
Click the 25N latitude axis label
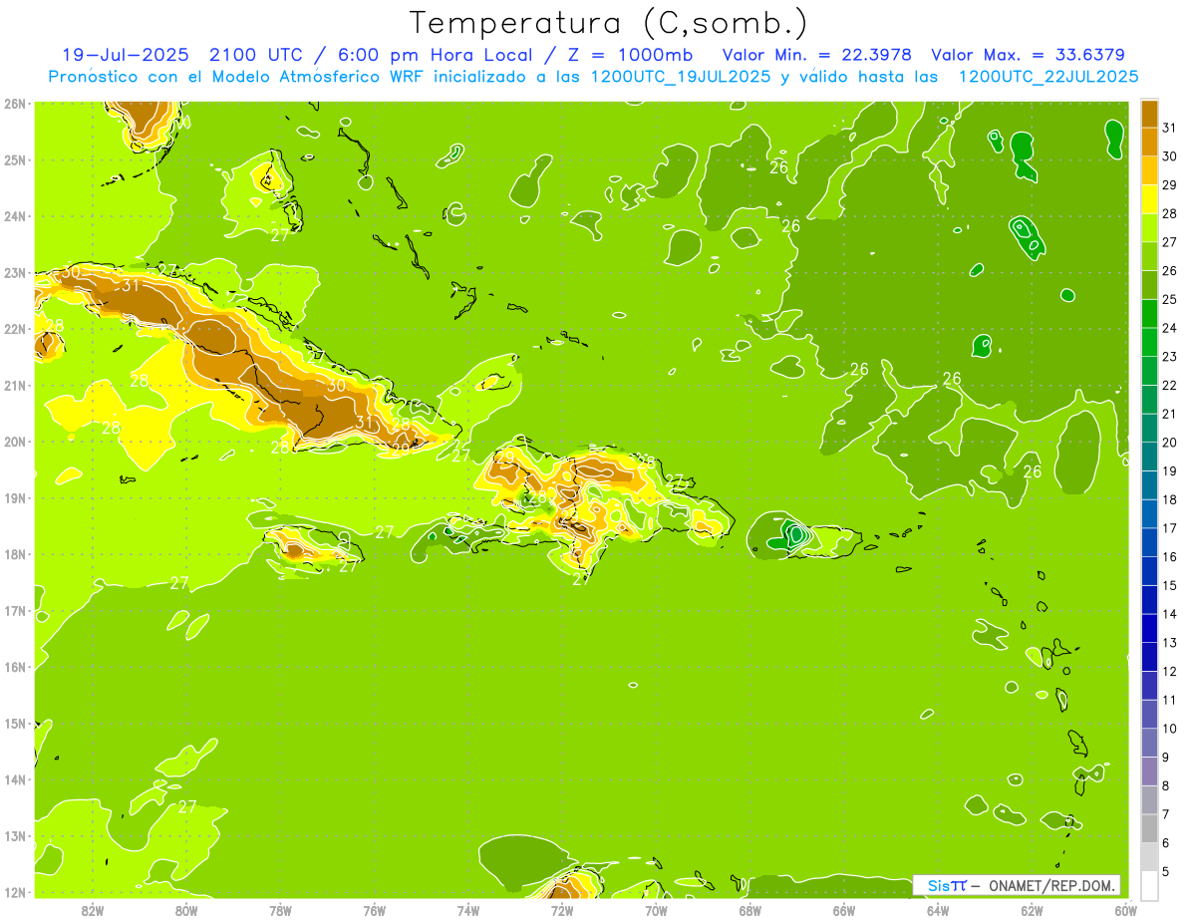pos(15,159)
